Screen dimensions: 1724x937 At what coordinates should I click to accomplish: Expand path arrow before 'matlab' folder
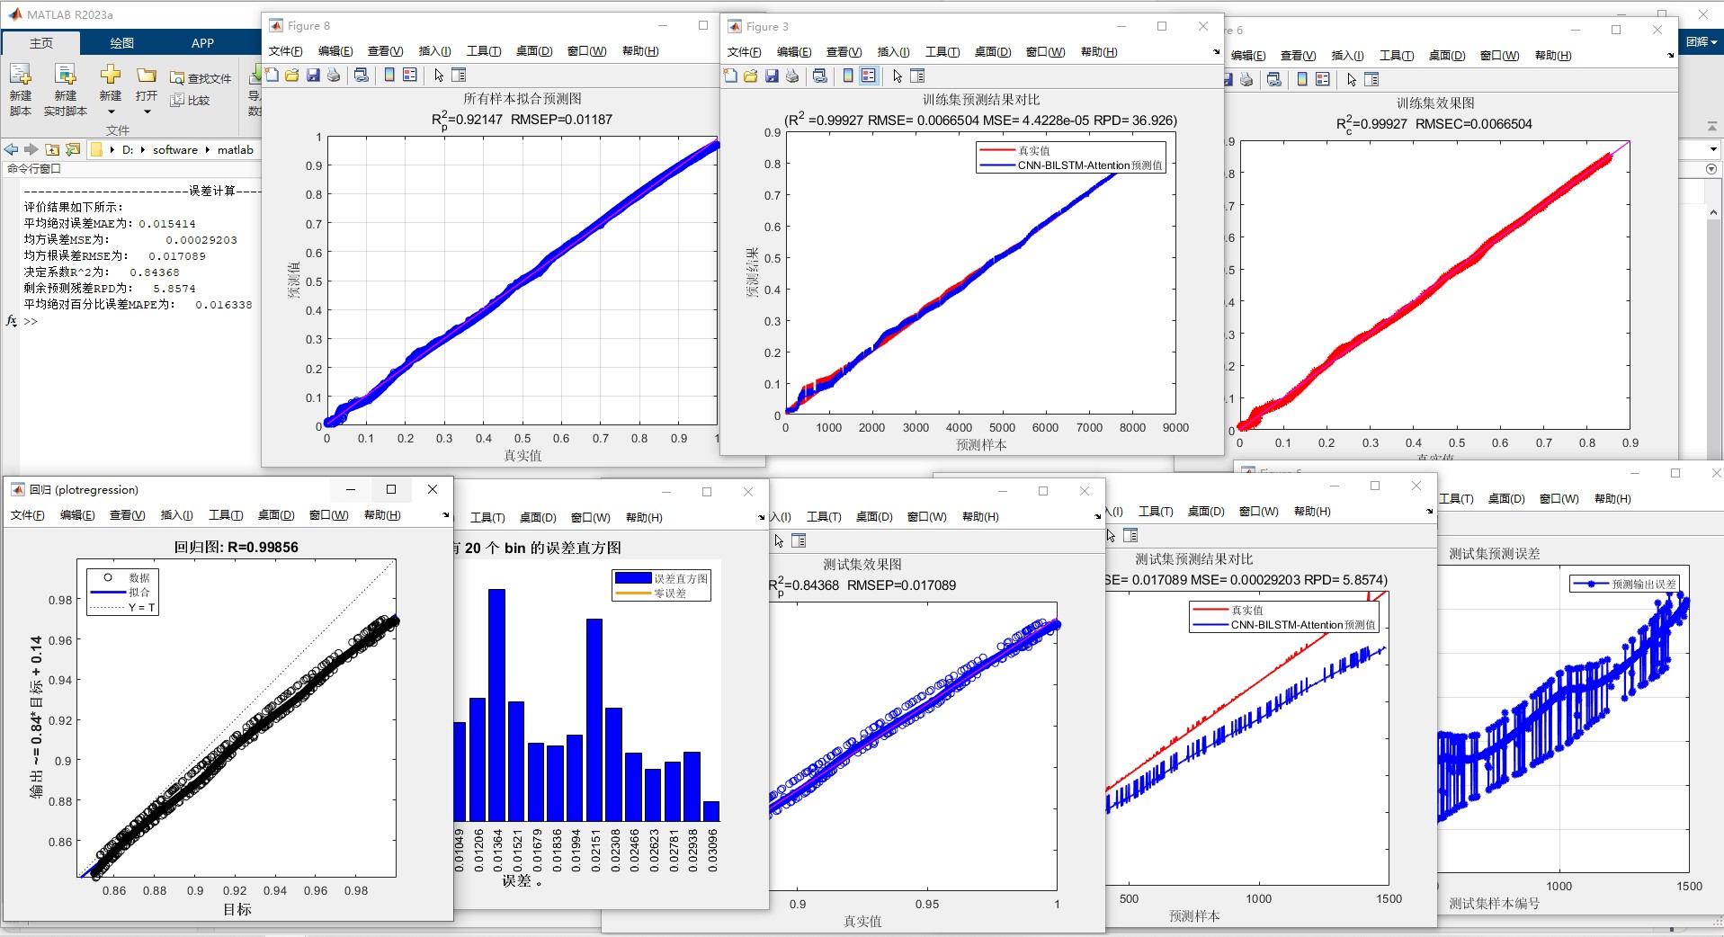click(x=208, y=150)
